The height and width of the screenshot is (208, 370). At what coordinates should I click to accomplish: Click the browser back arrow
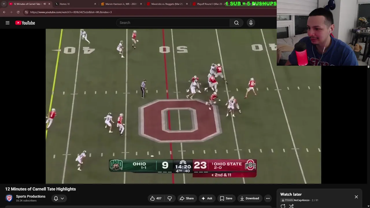4,12
